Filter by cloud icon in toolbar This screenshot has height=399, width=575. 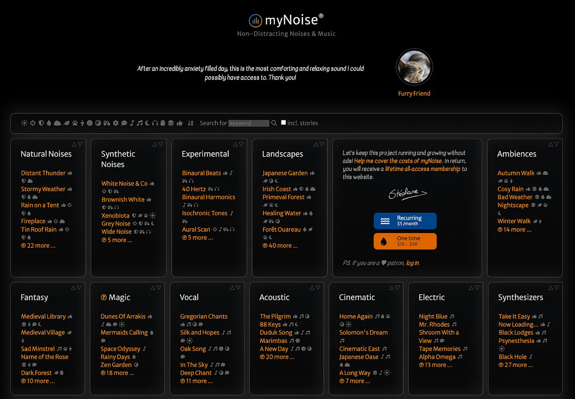[x=57, y=123]
